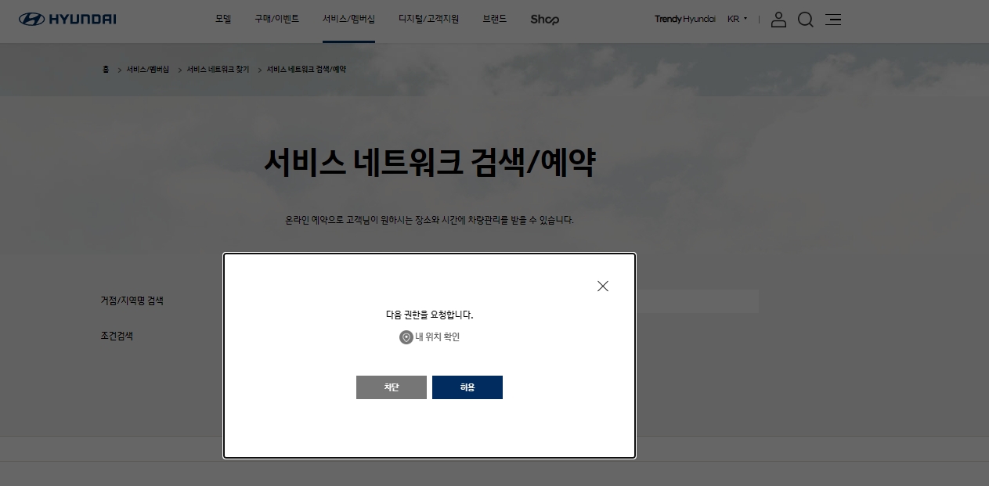Screen dimensions: 989x486
Task: Allow location access with the 허용 button
Action: coord(467,387)
